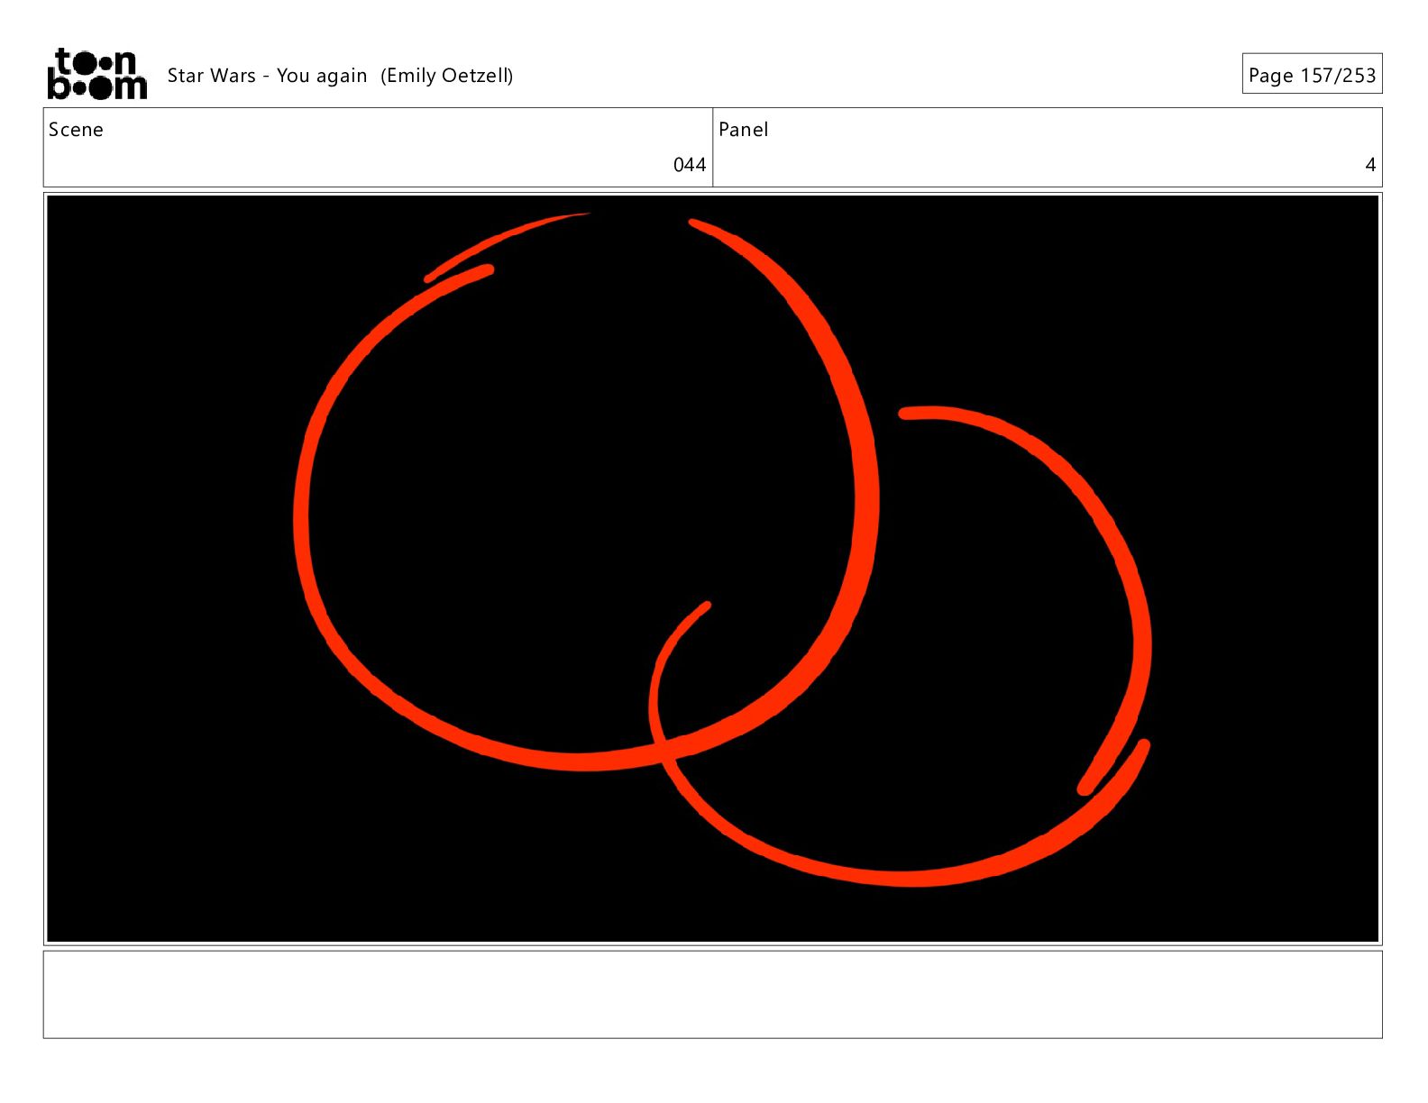Image resolution: width=1428 pixels, height=1103 pixels.
Task: Click the Toon Boom logo
Action: pyautogui.click(x=96, y=74)
